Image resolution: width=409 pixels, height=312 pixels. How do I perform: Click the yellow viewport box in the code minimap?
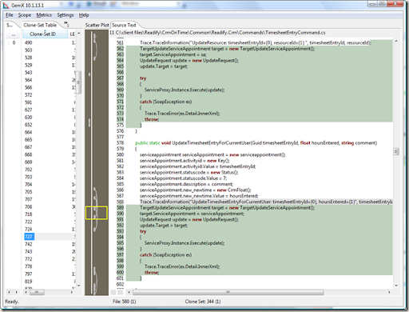click(x=97, y=213)
